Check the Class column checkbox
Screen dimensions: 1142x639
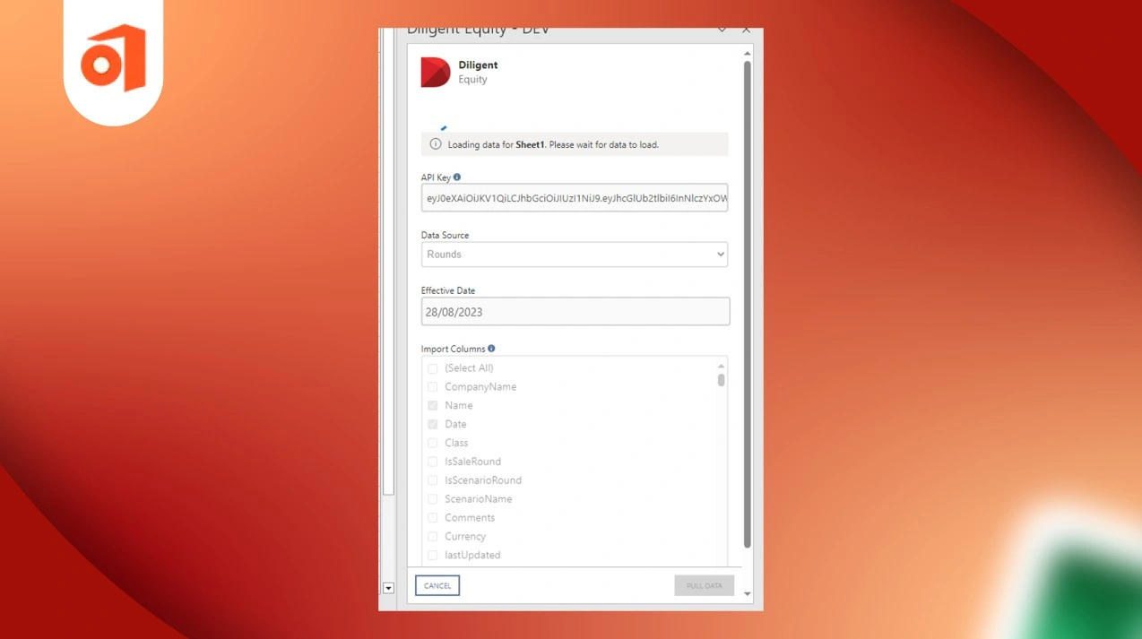432,443
